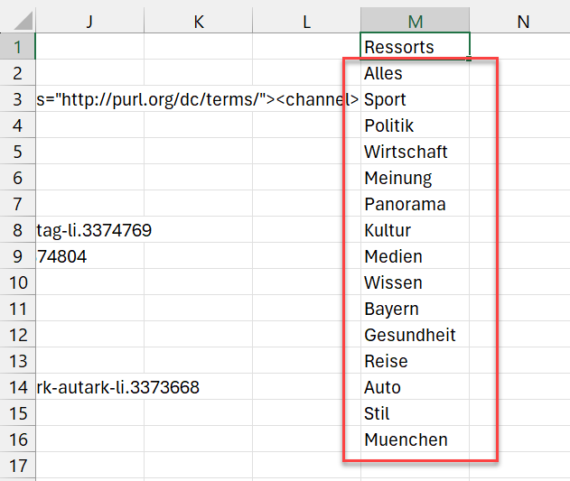Select the Wirtschaft cell
This screenshot has width=570, height=481.
coord(415,152)
